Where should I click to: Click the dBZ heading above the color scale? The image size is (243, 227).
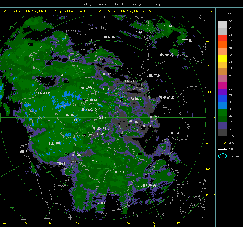pyautogui.click(x=229, y=14)
